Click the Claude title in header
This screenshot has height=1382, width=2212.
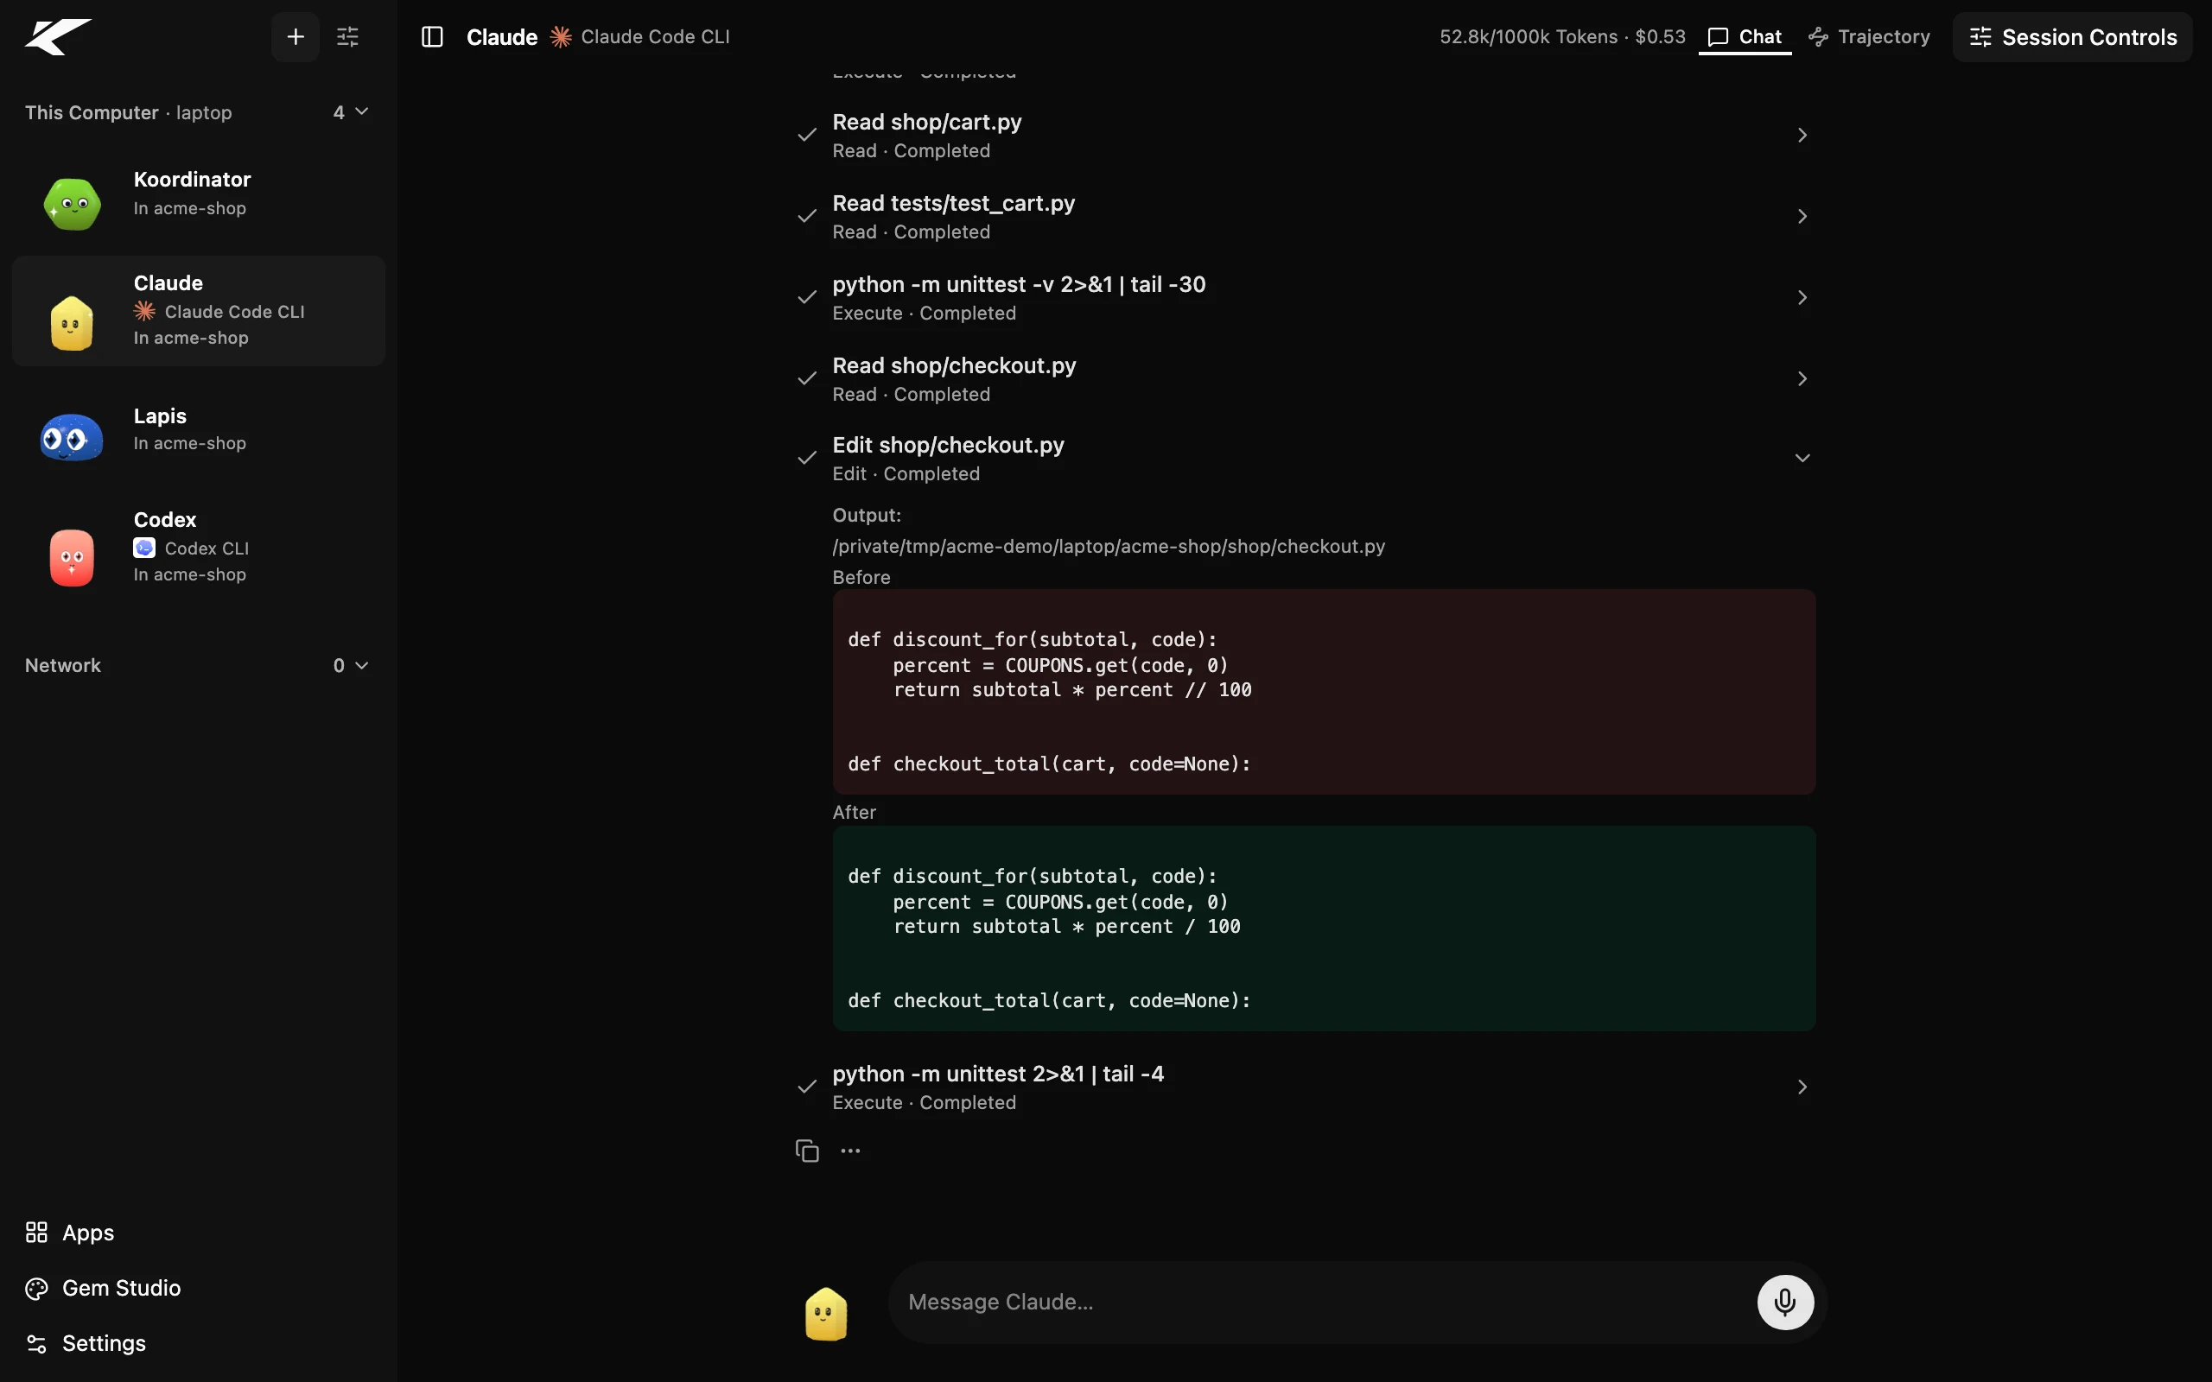[502, 36]
